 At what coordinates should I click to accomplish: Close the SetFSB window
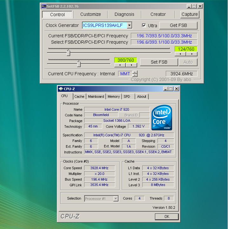point(200,6)
